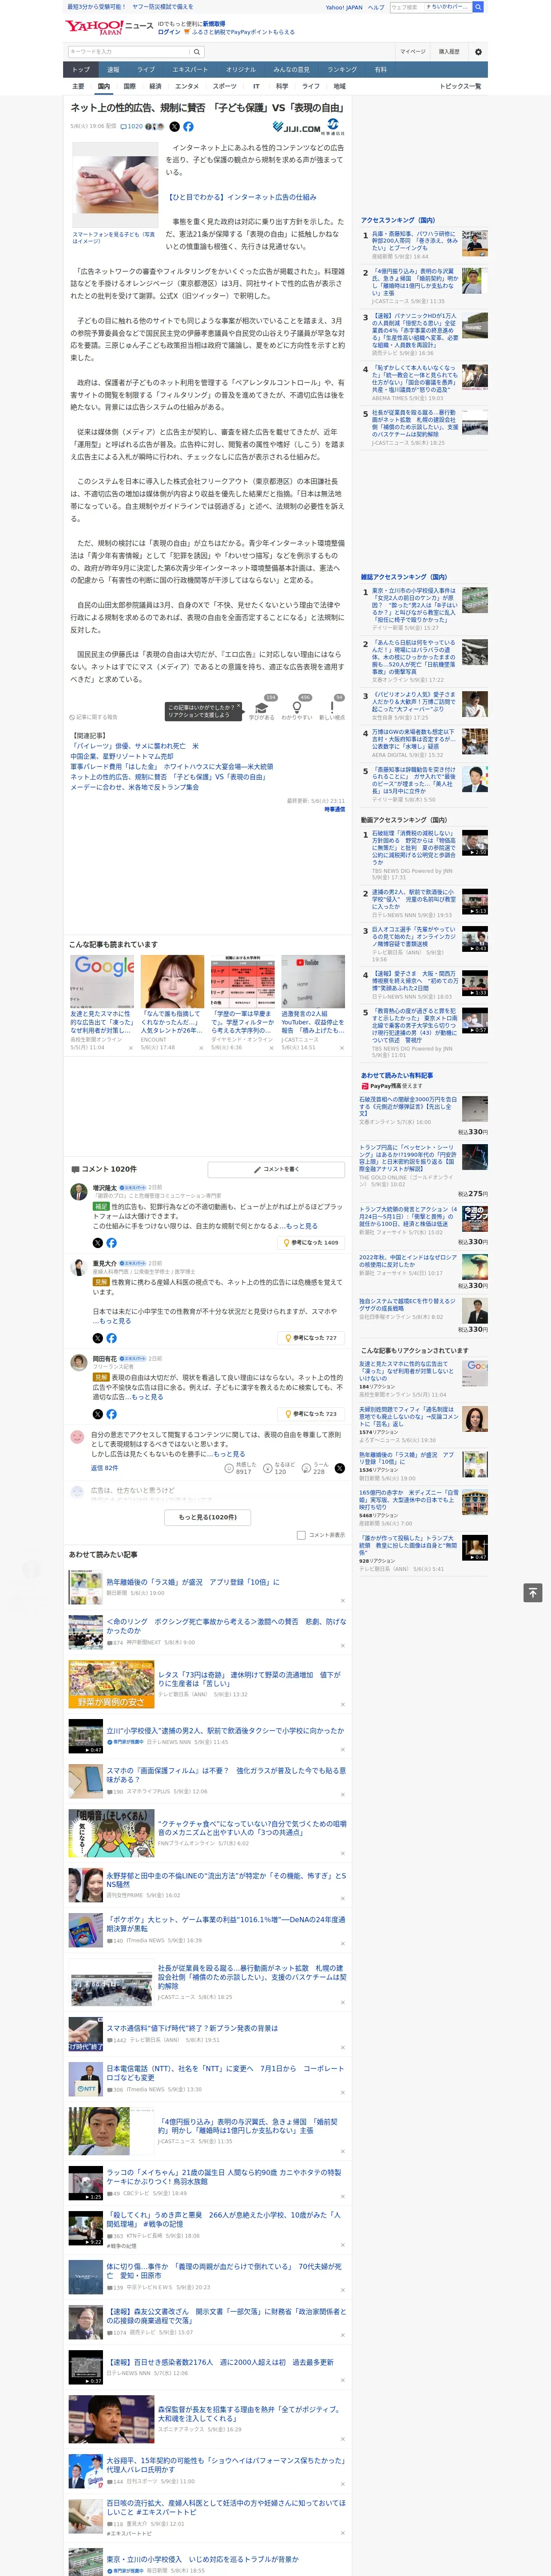The height and width of the screenshot is (2576, 551).
Task: Open related article 中国企業、星野リゾートトマム売却
Action: pos(122,757)
